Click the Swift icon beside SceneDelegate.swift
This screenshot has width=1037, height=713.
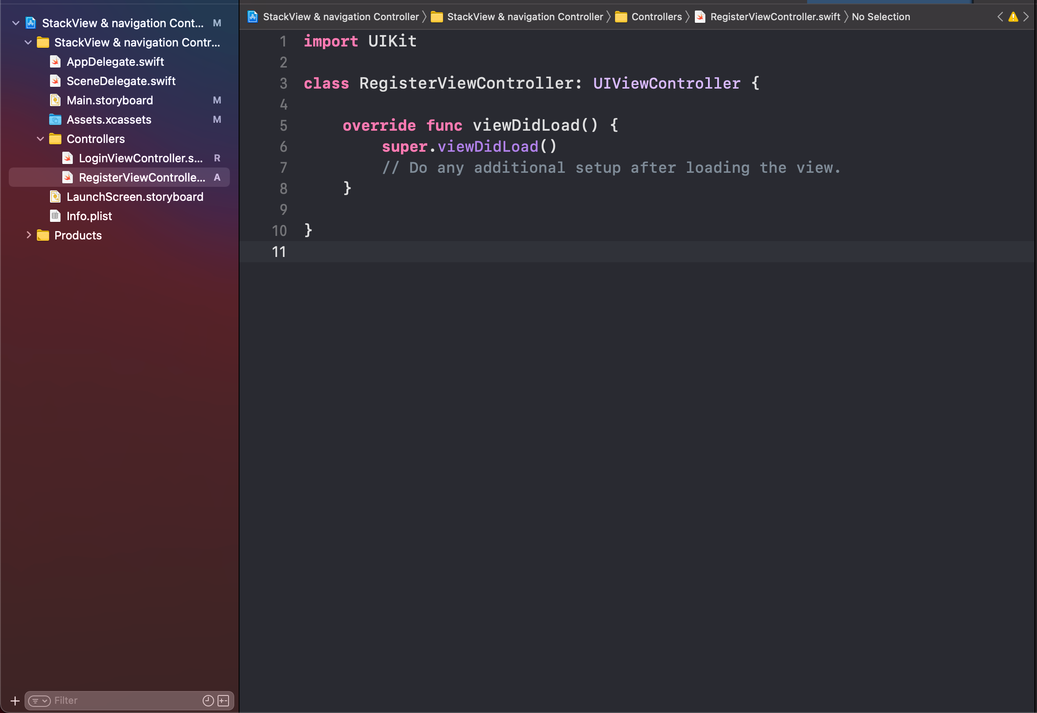point(55,81)
